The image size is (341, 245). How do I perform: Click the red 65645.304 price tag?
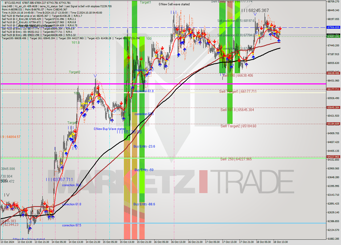[333, 108]
